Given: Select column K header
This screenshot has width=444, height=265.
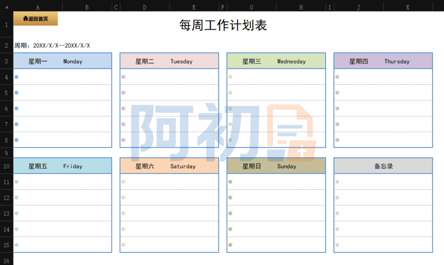Looking at the screenshot, I should [x=408, y=7].
